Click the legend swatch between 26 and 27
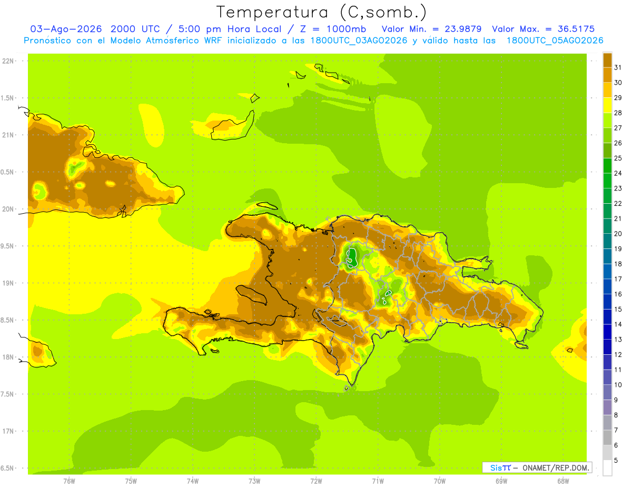The height and width of the screenshot is (488, 632). pos(607,135)
